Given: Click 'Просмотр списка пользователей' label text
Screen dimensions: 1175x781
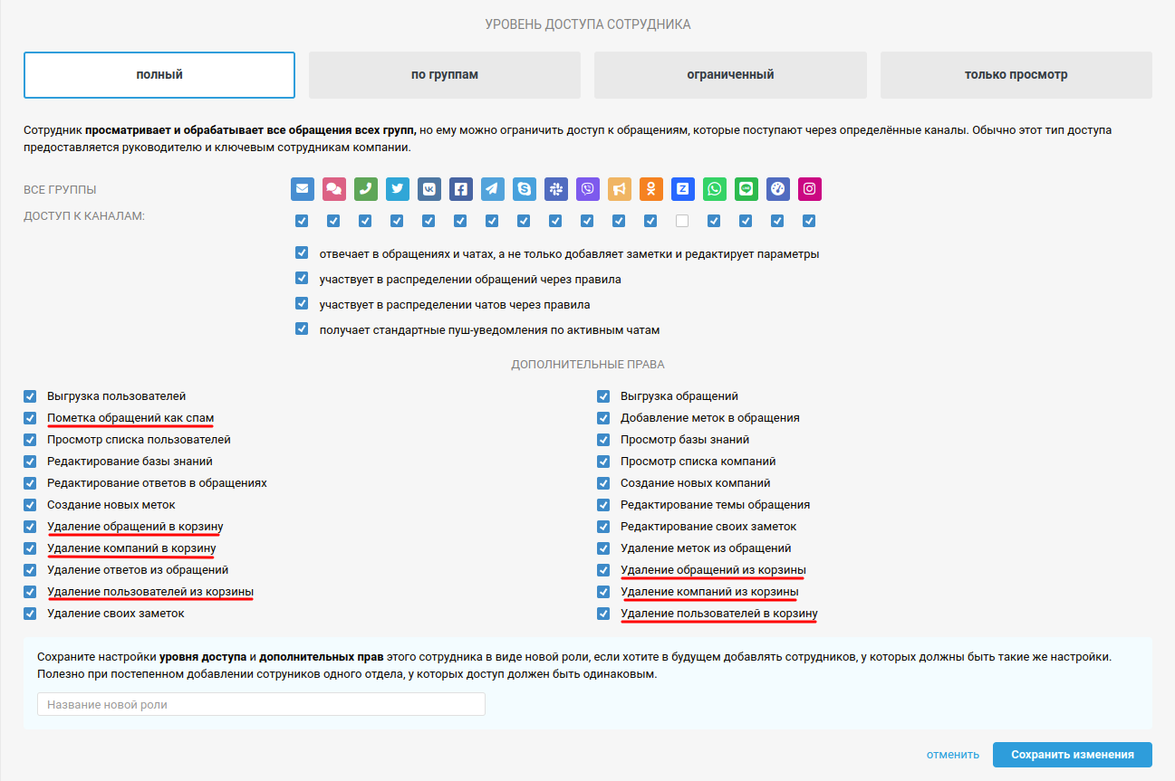Looking at the screenshot, I should [139, 440].
